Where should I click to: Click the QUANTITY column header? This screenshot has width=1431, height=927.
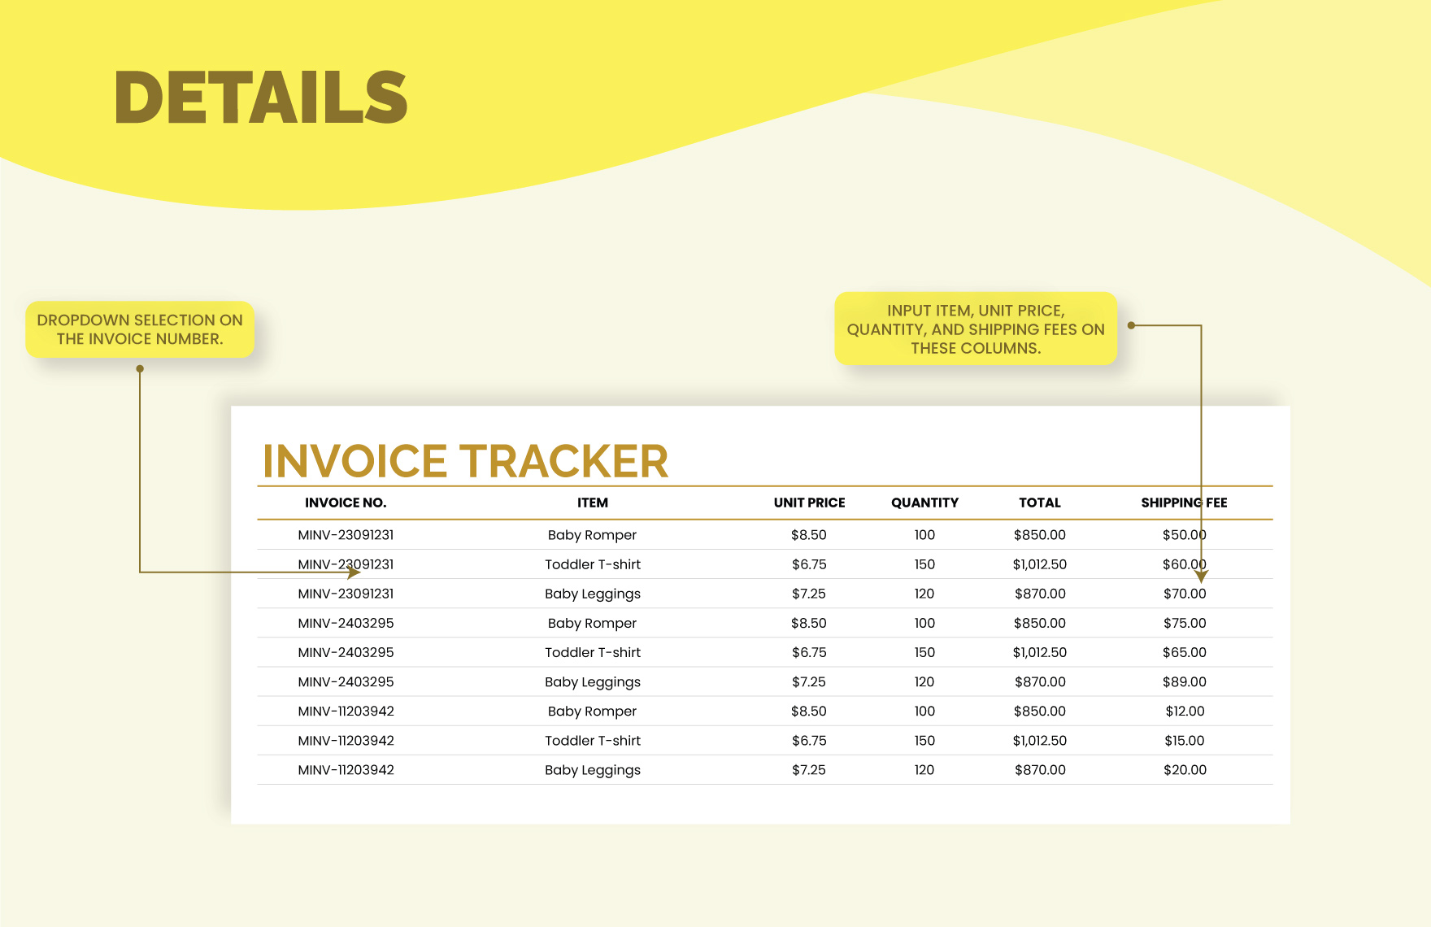click(x=924, y=503)
